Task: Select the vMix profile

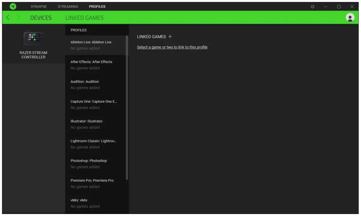Action: pyautogui.click(x=96, y=203)
